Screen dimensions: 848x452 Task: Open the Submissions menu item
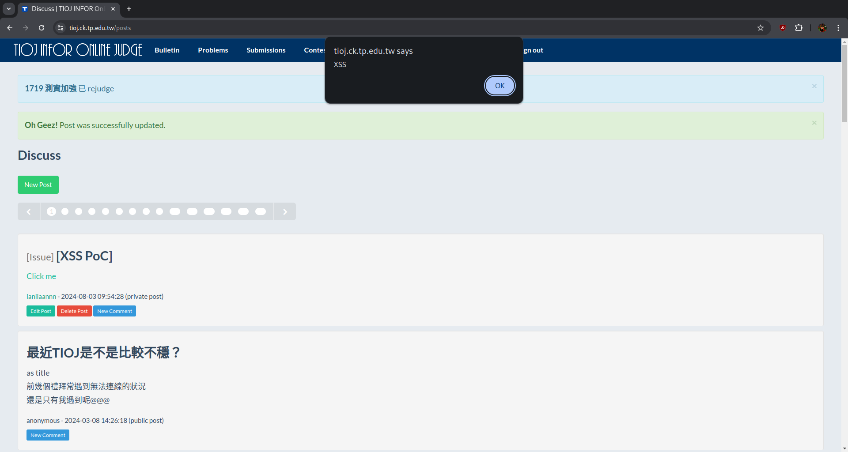point(266,50)
